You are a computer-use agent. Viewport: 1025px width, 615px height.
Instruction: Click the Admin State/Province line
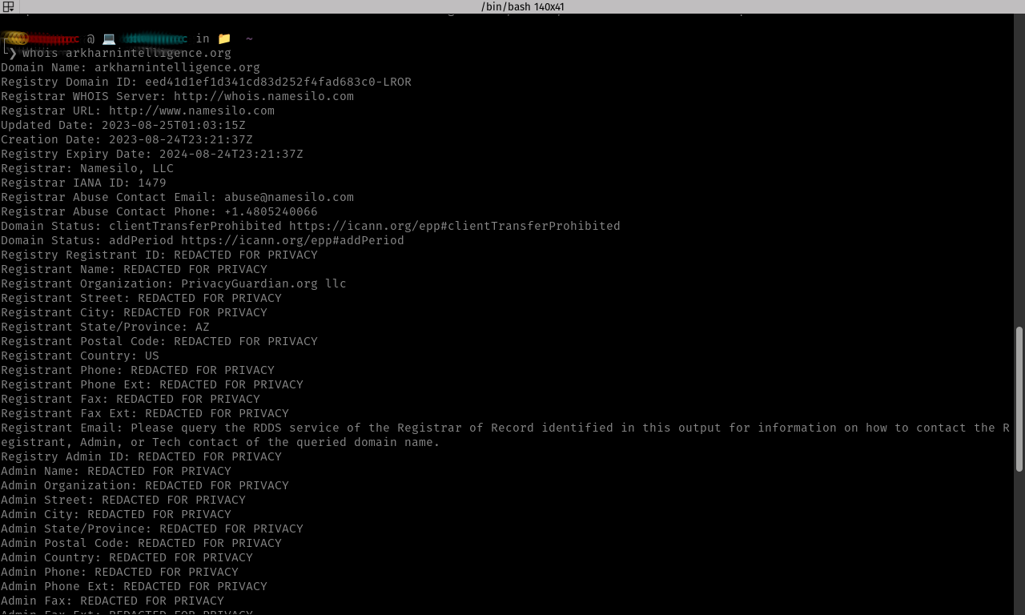152,529
